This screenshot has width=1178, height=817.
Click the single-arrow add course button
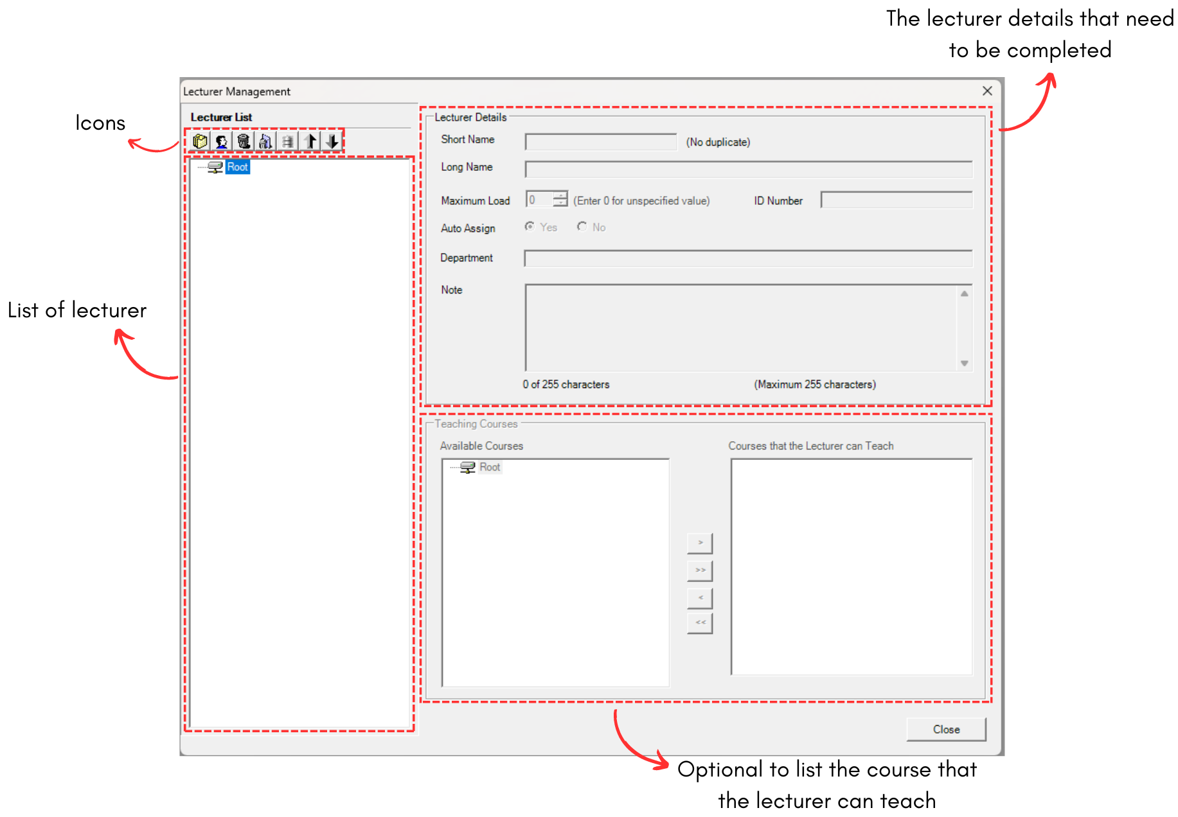(700, 543)
